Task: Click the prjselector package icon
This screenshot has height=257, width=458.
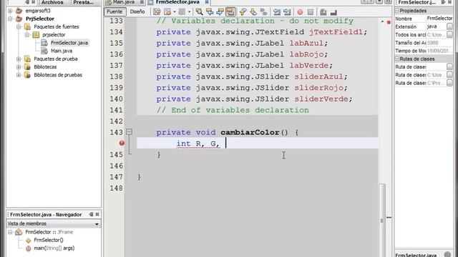Action: click(36, 35)
